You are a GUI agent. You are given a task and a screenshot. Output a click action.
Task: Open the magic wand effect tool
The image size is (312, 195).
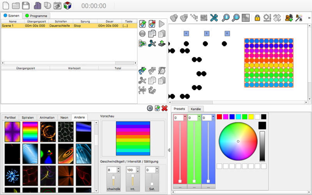(x=299, y=18)
